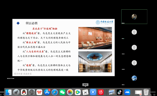Launch Safari compass icon

(55, 92)
